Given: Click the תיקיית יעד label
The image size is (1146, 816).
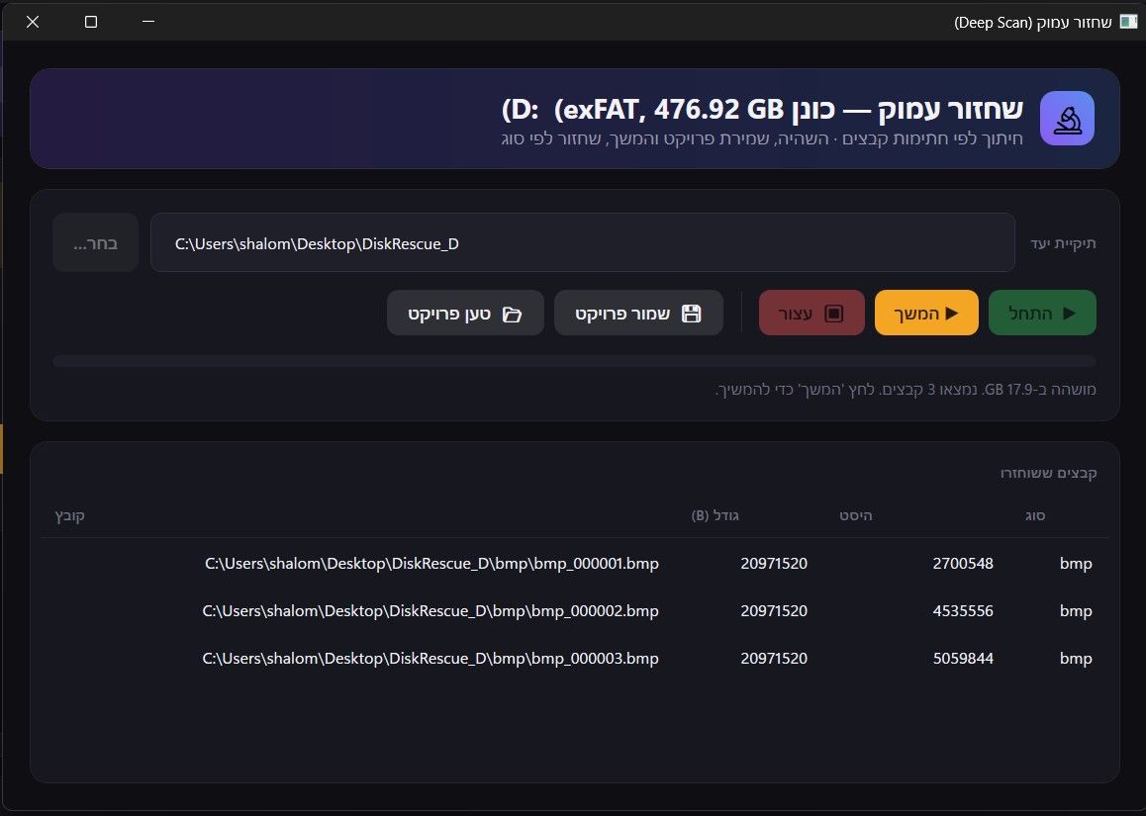Looking at the screenshot, I should tap(1064, 243).
